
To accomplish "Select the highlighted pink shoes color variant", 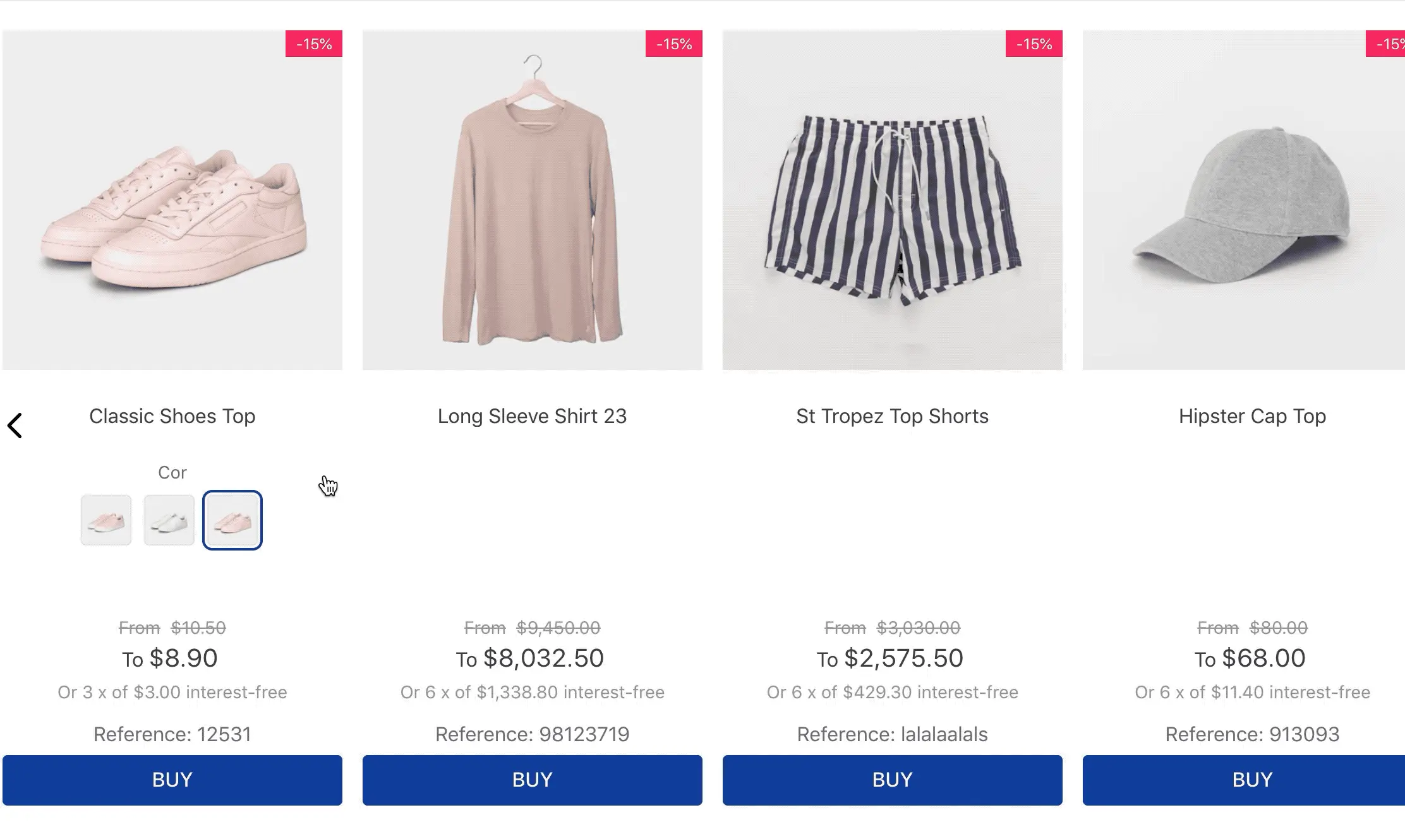I will pyautogui.click(x=232, y=520).
